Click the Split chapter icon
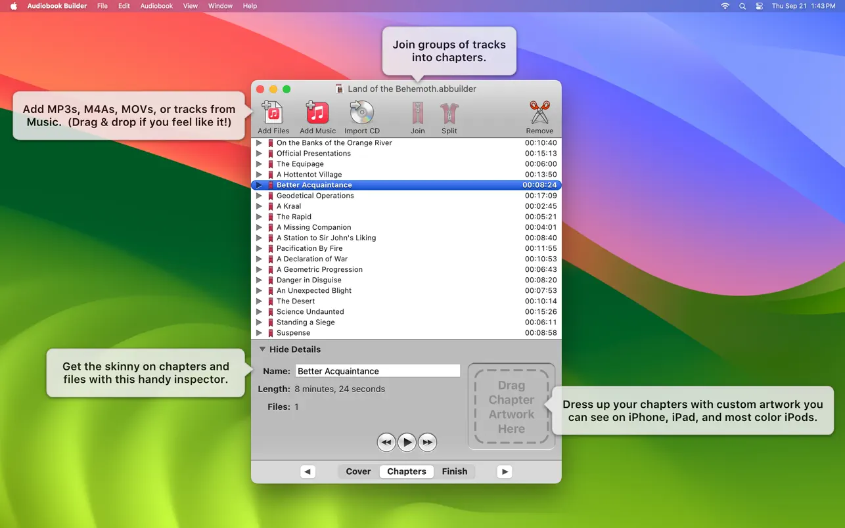Image resolution: width=845 pixels, height=528 pixels. click(449, 114)
